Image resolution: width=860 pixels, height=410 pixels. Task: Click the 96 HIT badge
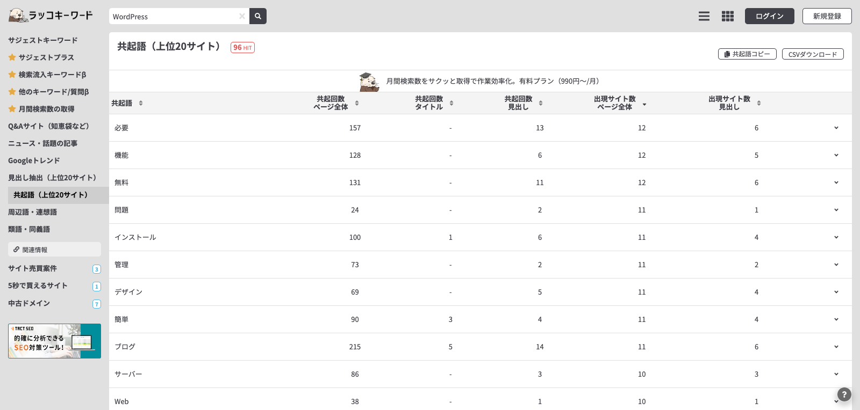pyautogui.click(x=242, y=47)
